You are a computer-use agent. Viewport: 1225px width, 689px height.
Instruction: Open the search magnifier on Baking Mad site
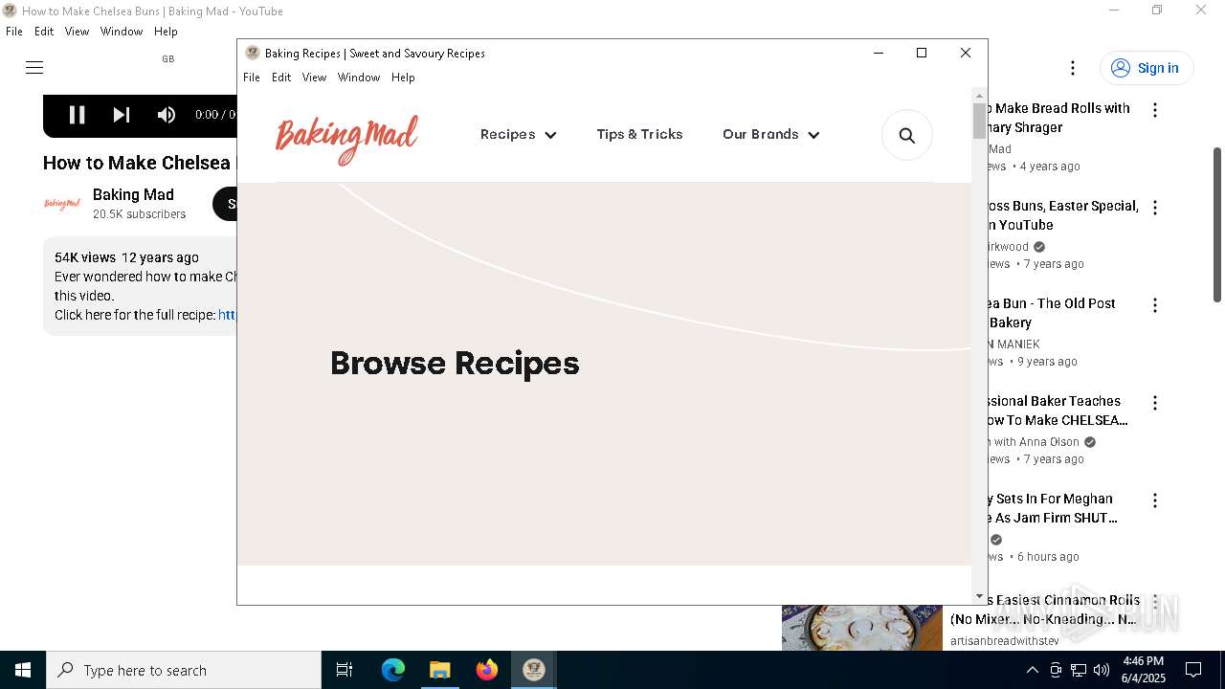coord(906,135)
